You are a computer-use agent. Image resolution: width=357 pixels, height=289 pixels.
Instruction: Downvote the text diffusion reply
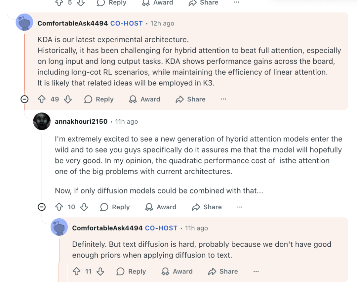[x=100, y=271]
